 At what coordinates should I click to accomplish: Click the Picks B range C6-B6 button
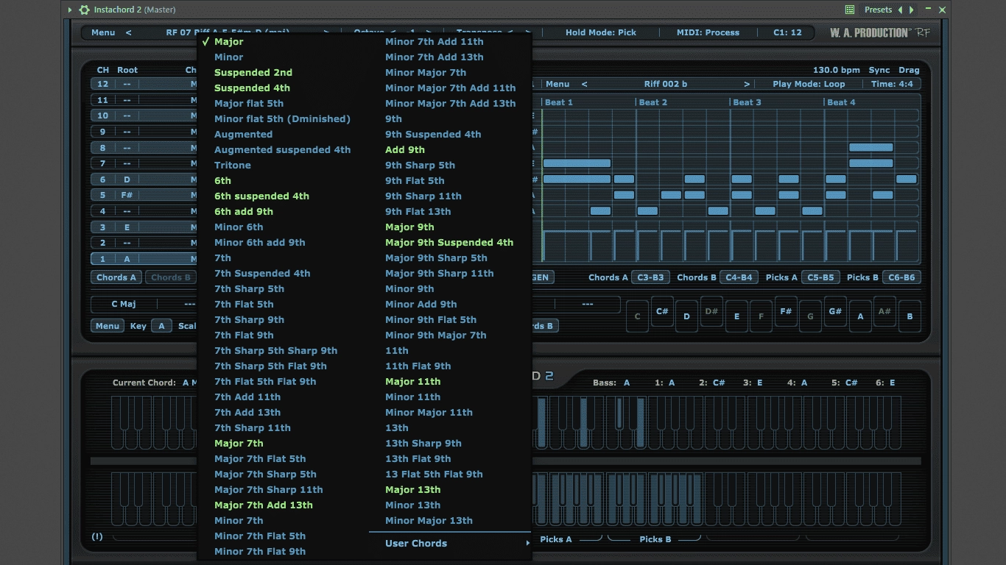pos(901,277)
